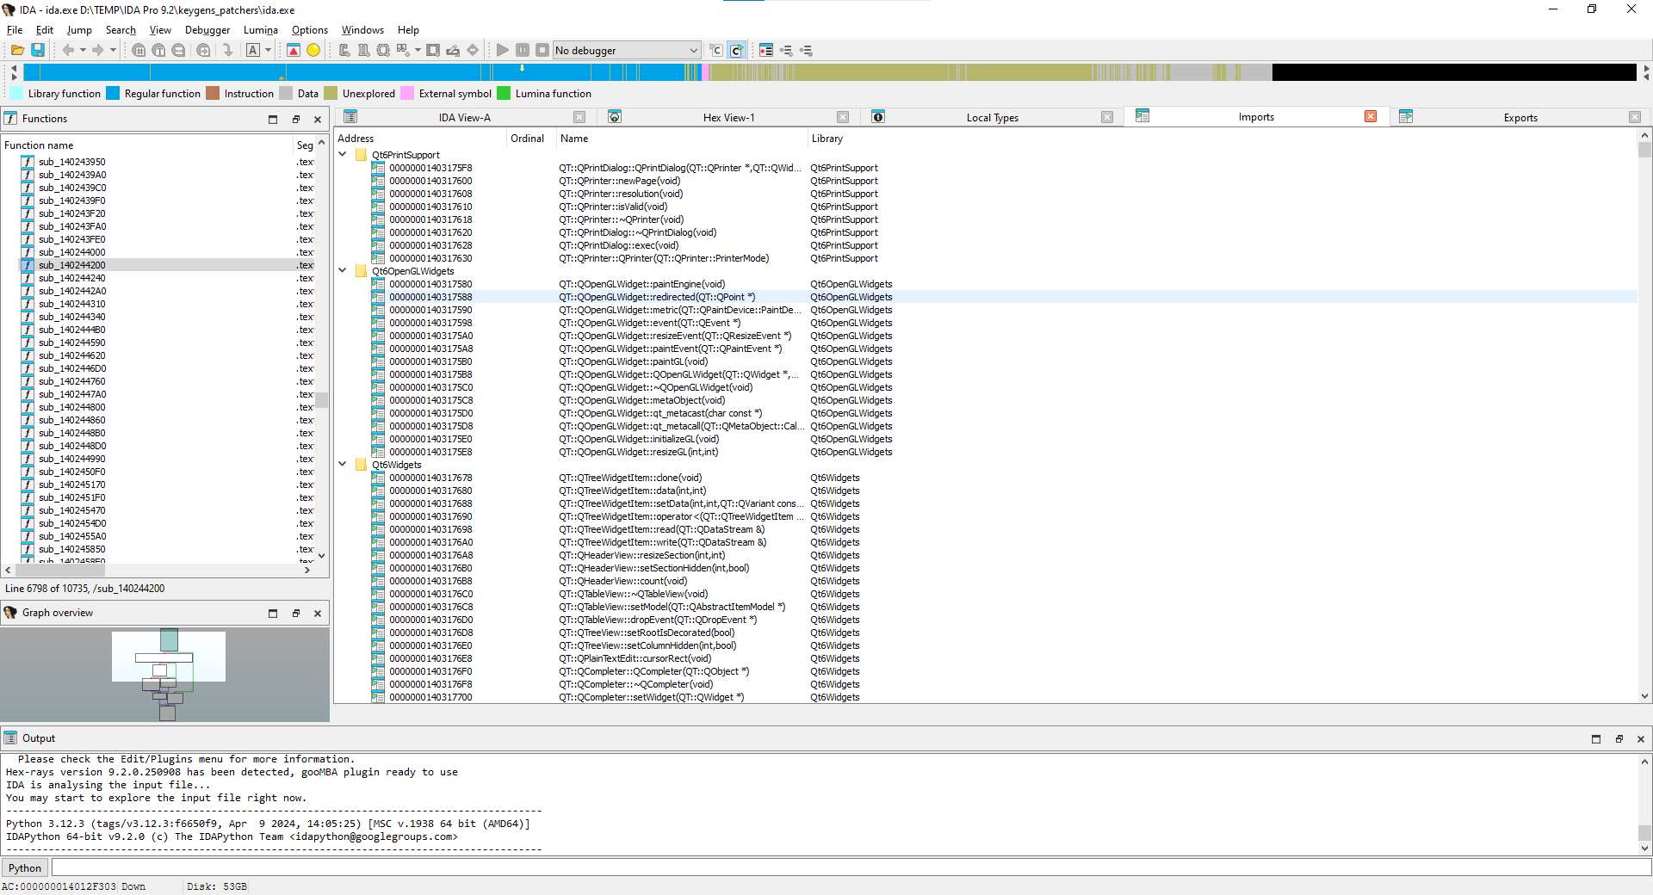
Task: Click the pause process toolbar icon
Action: 523,51
